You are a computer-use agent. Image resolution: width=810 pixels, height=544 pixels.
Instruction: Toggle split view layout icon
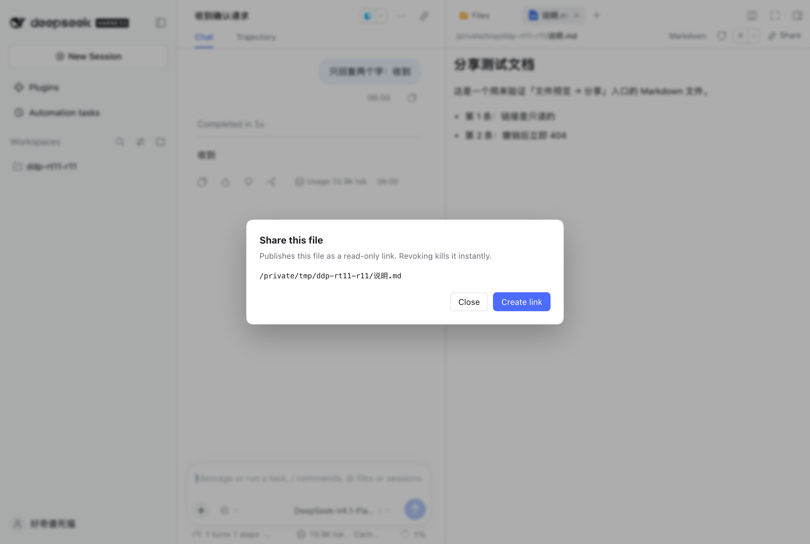pyautogui.click(x=752, y=15)
